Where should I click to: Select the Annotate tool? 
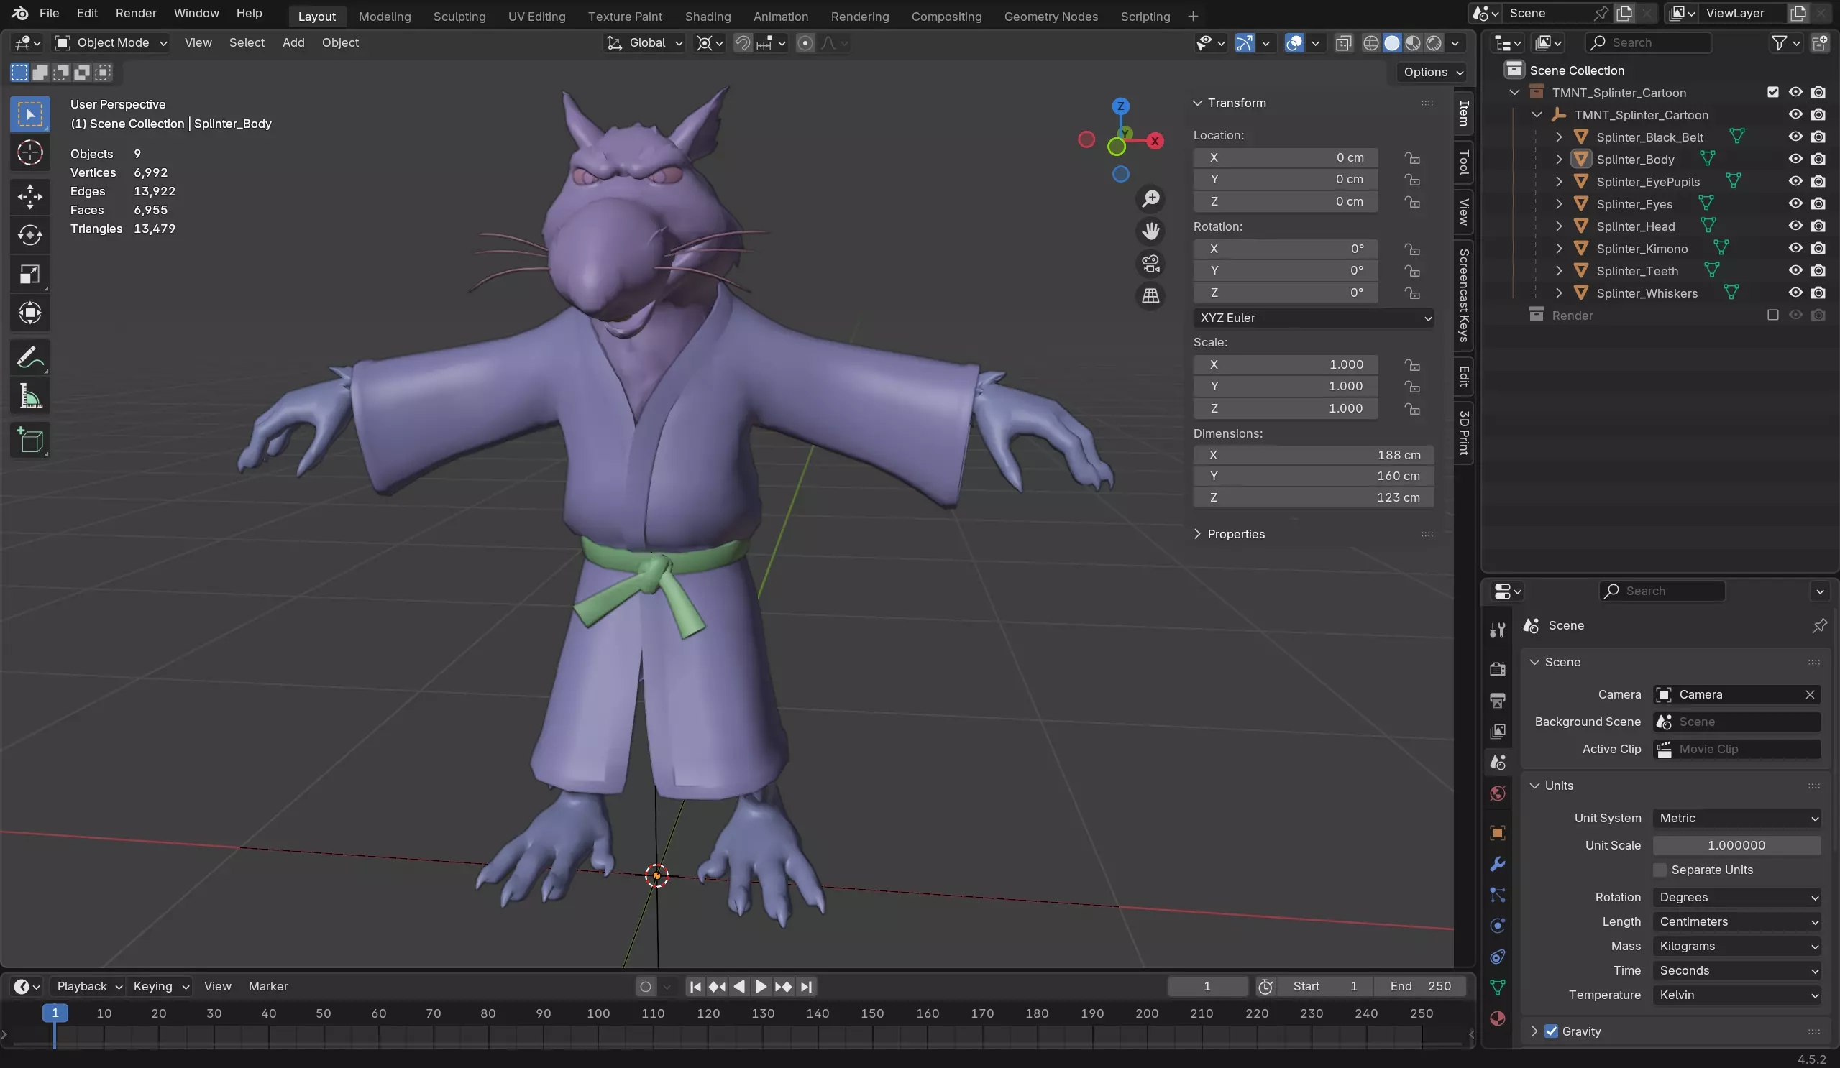(x=30, y=358)
